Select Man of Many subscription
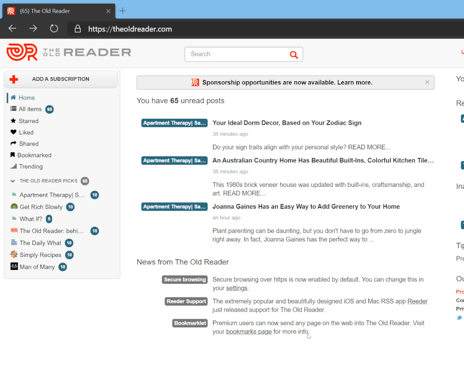 [x=37, y=267]
